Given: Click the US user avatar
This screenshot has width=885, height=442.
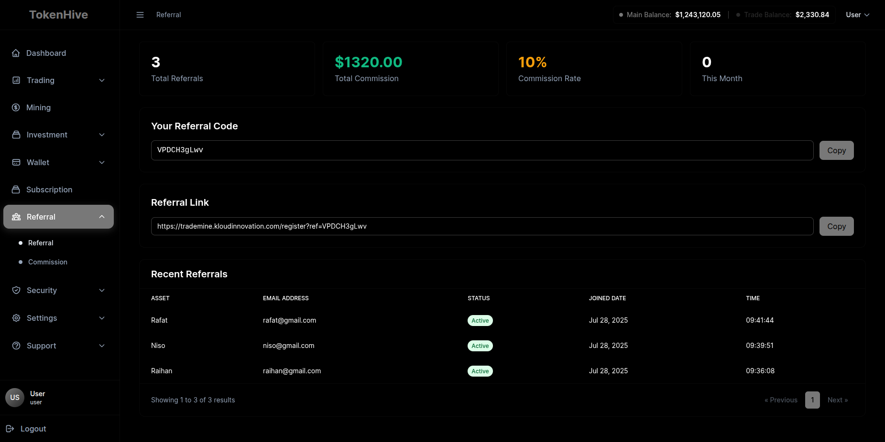Looking at the screenshot, I should point(15,398).
